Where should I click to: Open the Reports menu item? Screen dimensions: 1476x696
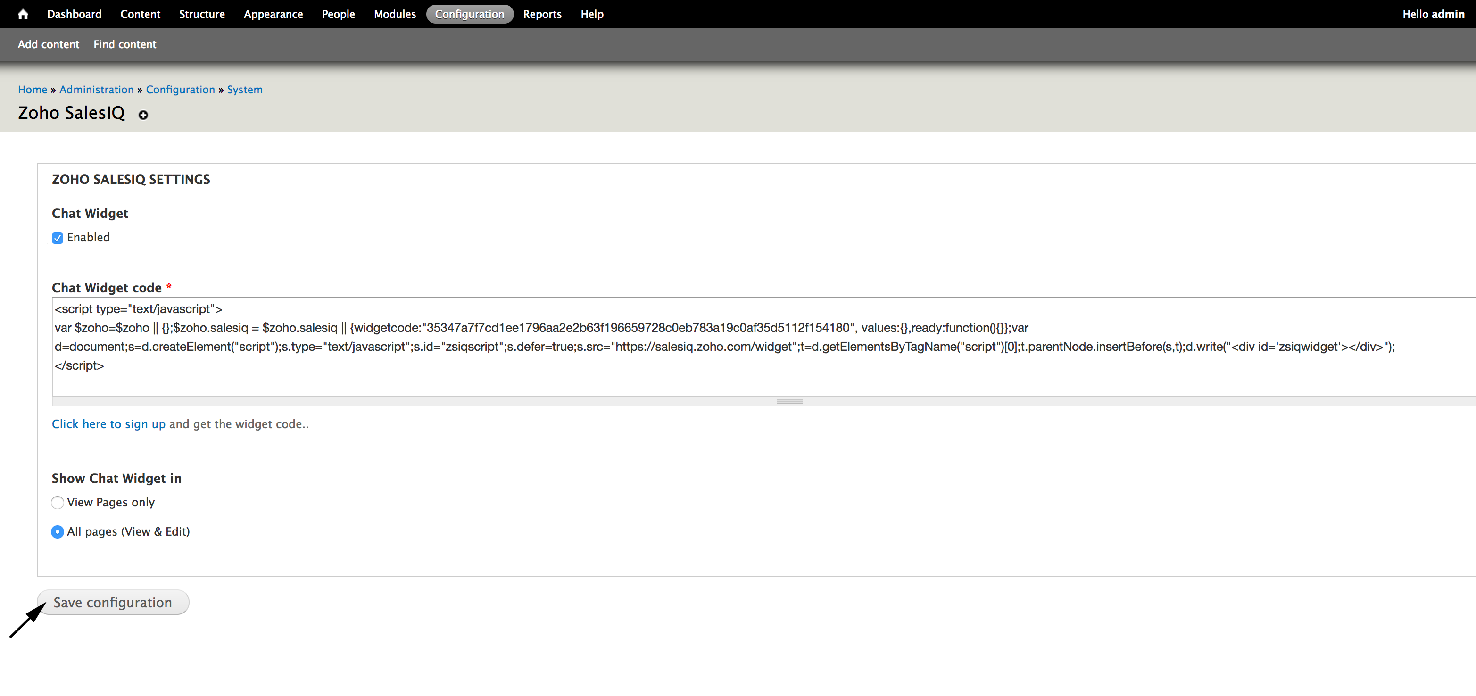tap(541, 14)
